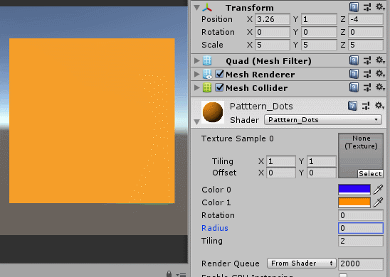Open the Color 0 blue swatch
Image resolution: width=390 pixels, height=277 pixels.
(x=354, y=190)
